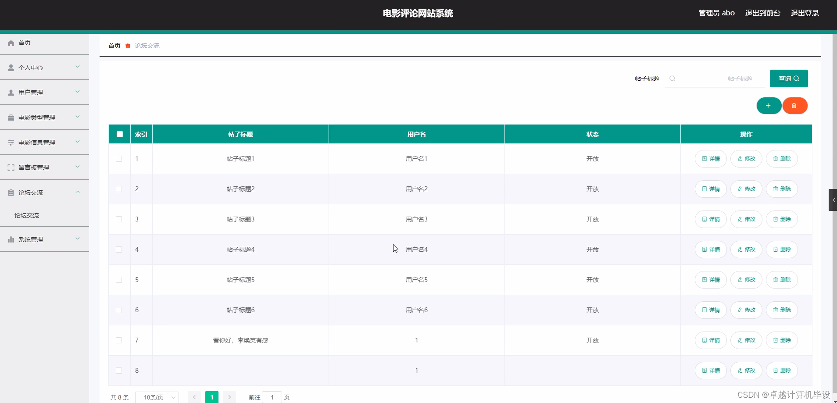Check the checkbox for 帖子标题1
The width and height of the screenshot is (837, 403).
119,159
